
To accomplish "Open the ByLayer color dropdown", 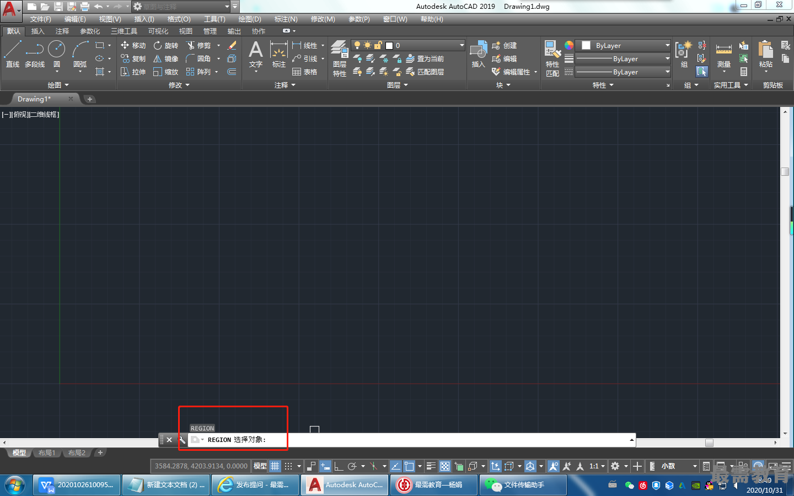I will (623, 45).
